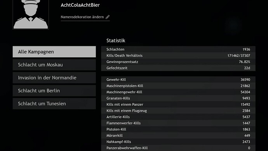Choose Invasion in der Normandie campaign
268x151 pixels.
pyautogui.click(x=54, y=78)
